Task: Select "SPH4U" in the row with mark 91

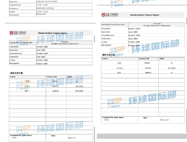Action: (x=147, y=63)
